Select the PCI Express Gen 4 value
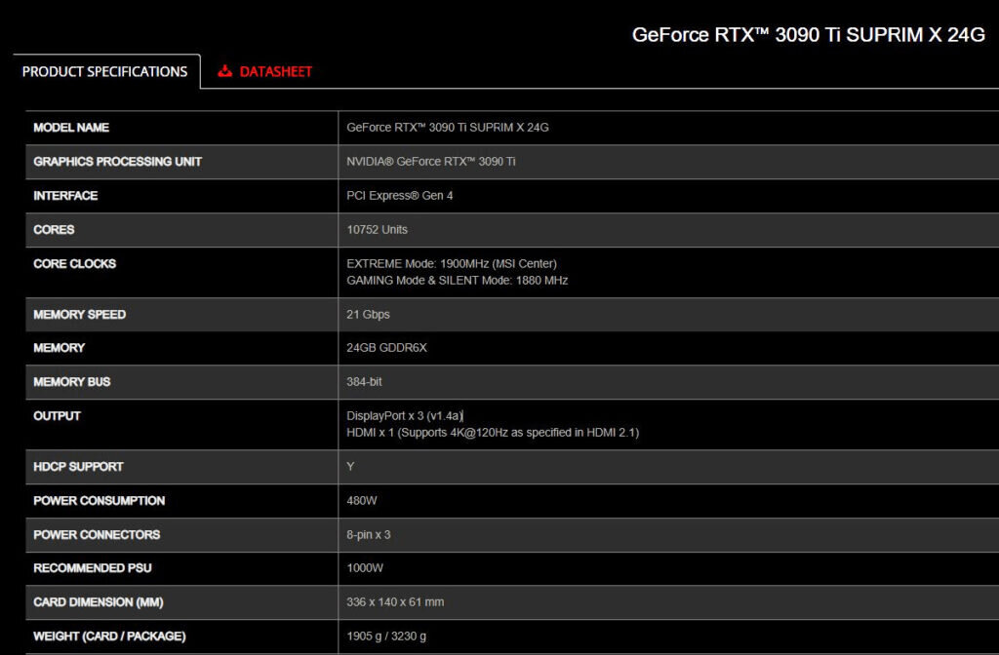 [399, 195]
